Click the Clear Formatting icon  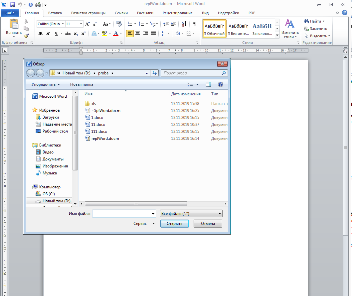[119, 24]
